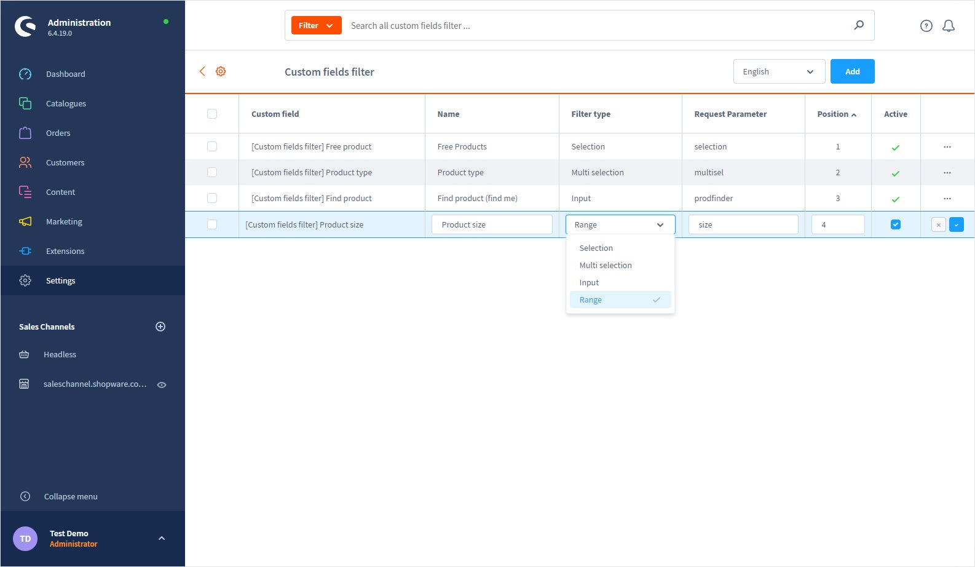The image size is (975, 567).
Task: Open the help question mark icon
Action: tap(926, 26)
